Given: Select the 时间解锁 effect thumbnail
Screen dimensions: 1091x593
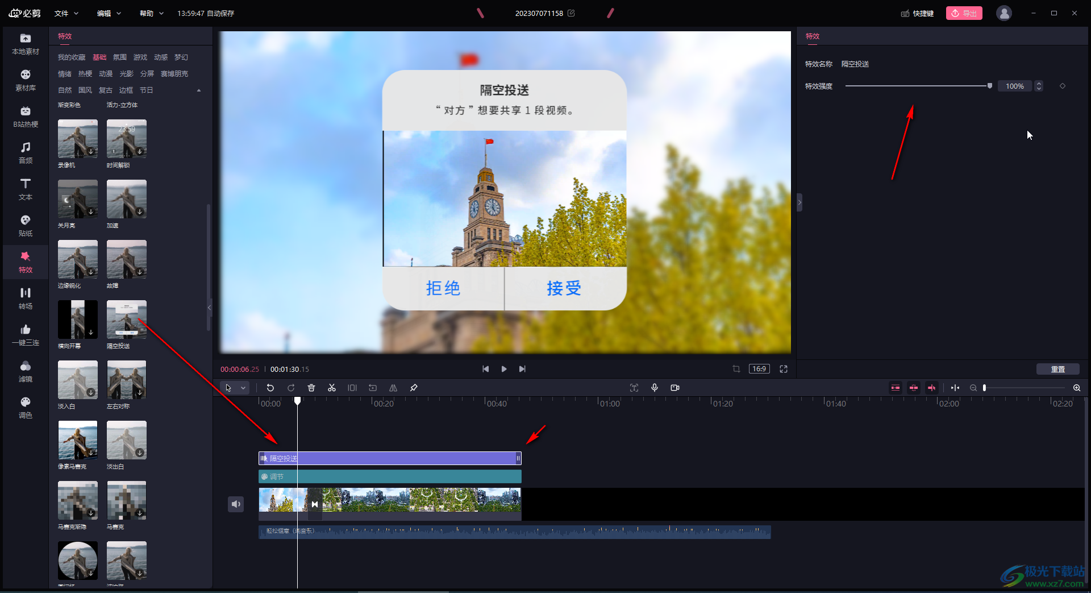Looking at the screenshot, I should click(x=127, y=139).
